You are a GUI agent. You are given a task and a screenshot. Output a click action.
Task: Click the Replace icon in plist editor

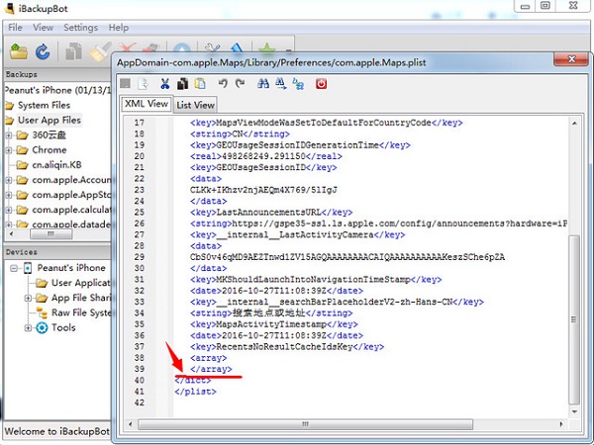(298, 84)
